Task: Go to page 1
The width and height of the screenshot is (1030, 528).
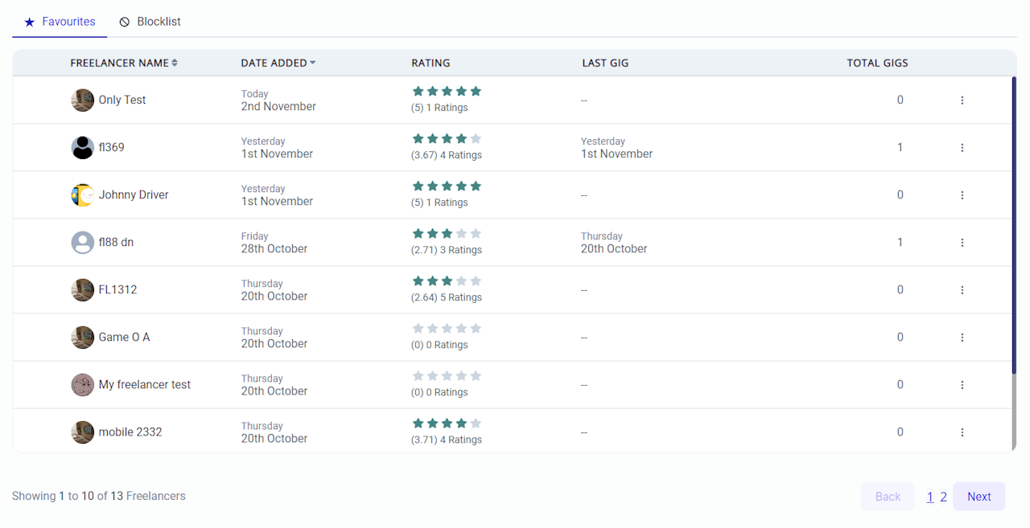Action: [929, 497]
